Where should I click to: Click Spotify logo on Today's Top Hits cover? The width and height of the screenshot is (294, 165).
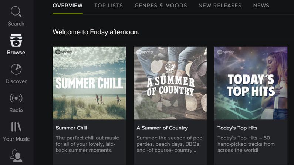click(225, 52)
